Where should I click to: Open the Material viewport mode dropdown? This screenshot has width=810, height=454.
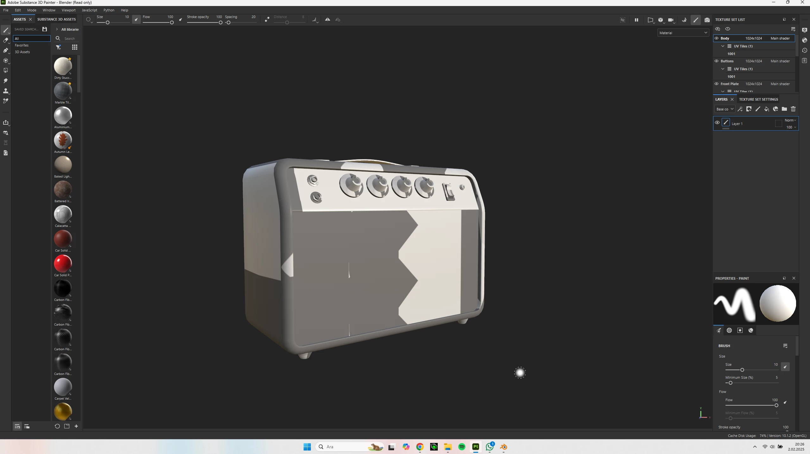683,33
